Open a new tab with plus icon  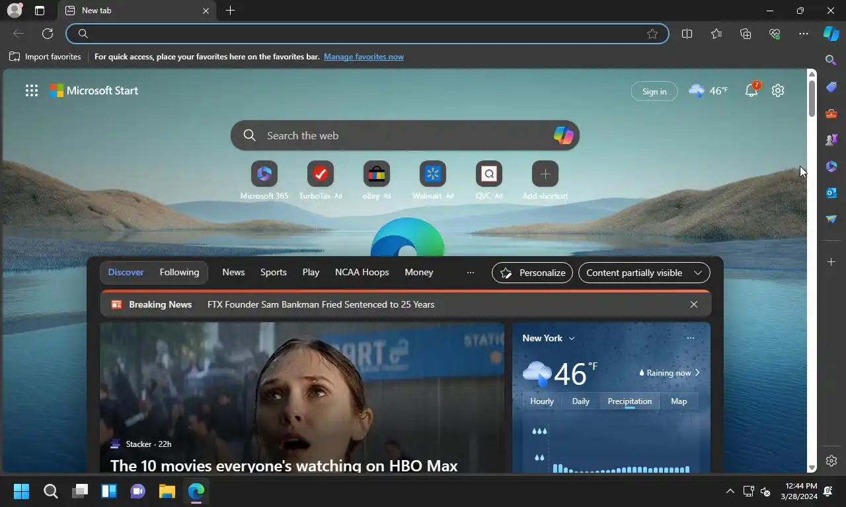click(x=230, y=11)
